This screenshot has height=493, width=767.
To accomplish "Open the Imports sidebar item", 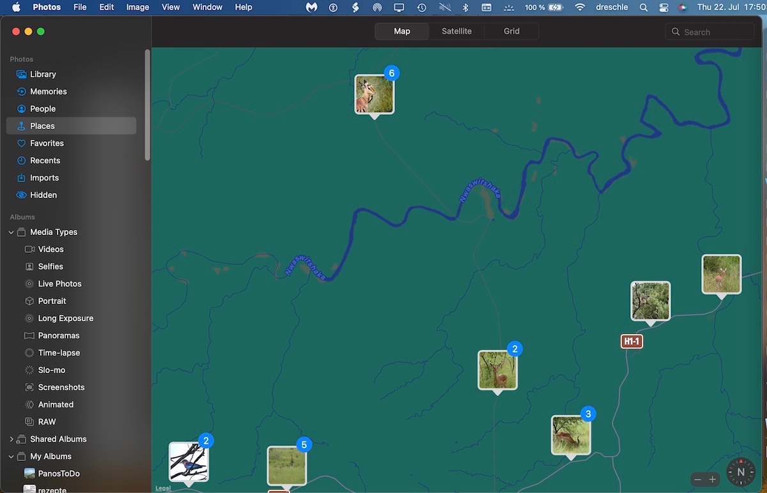I will [x=44, y=178].
